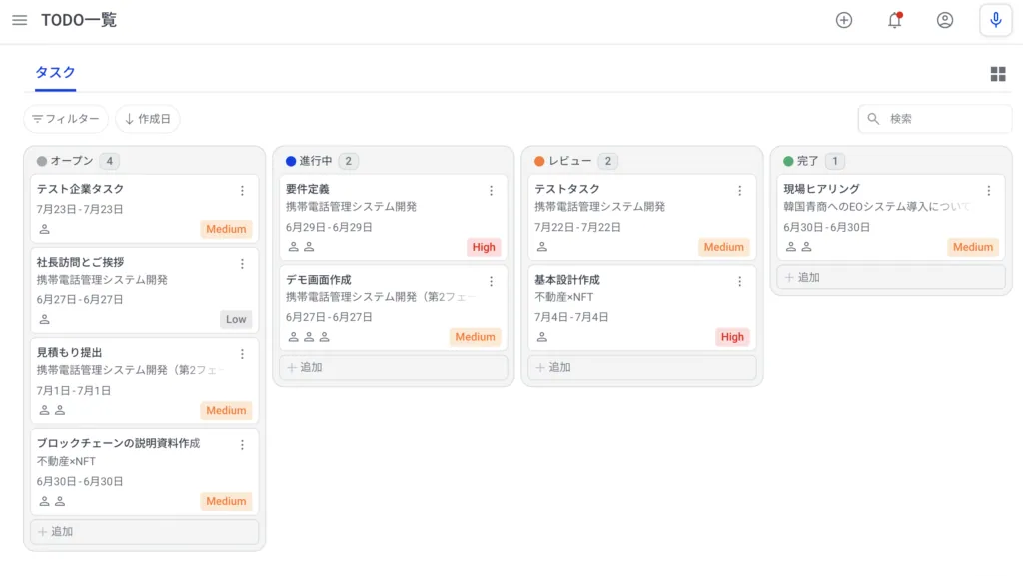Screen dimensions: 1023x576
Task: Open the notifications bell
Action: tap(894, 20)
